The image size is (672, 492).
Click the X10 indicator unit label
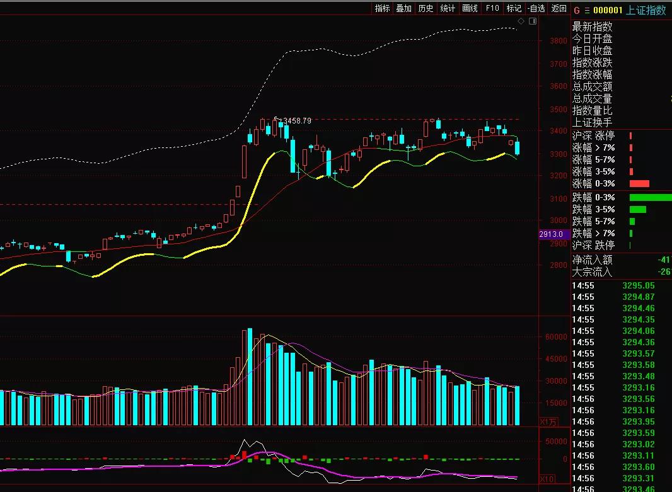point(547,479)
